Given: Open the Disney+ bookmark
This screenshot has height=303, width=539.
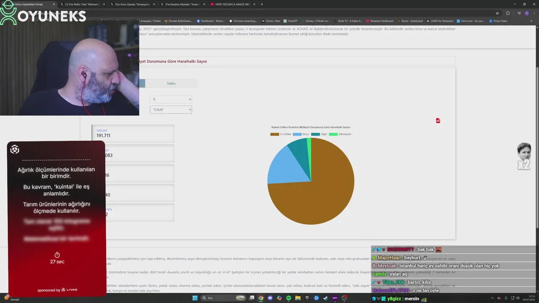Looking at the screenshot, I should [315, 21].
